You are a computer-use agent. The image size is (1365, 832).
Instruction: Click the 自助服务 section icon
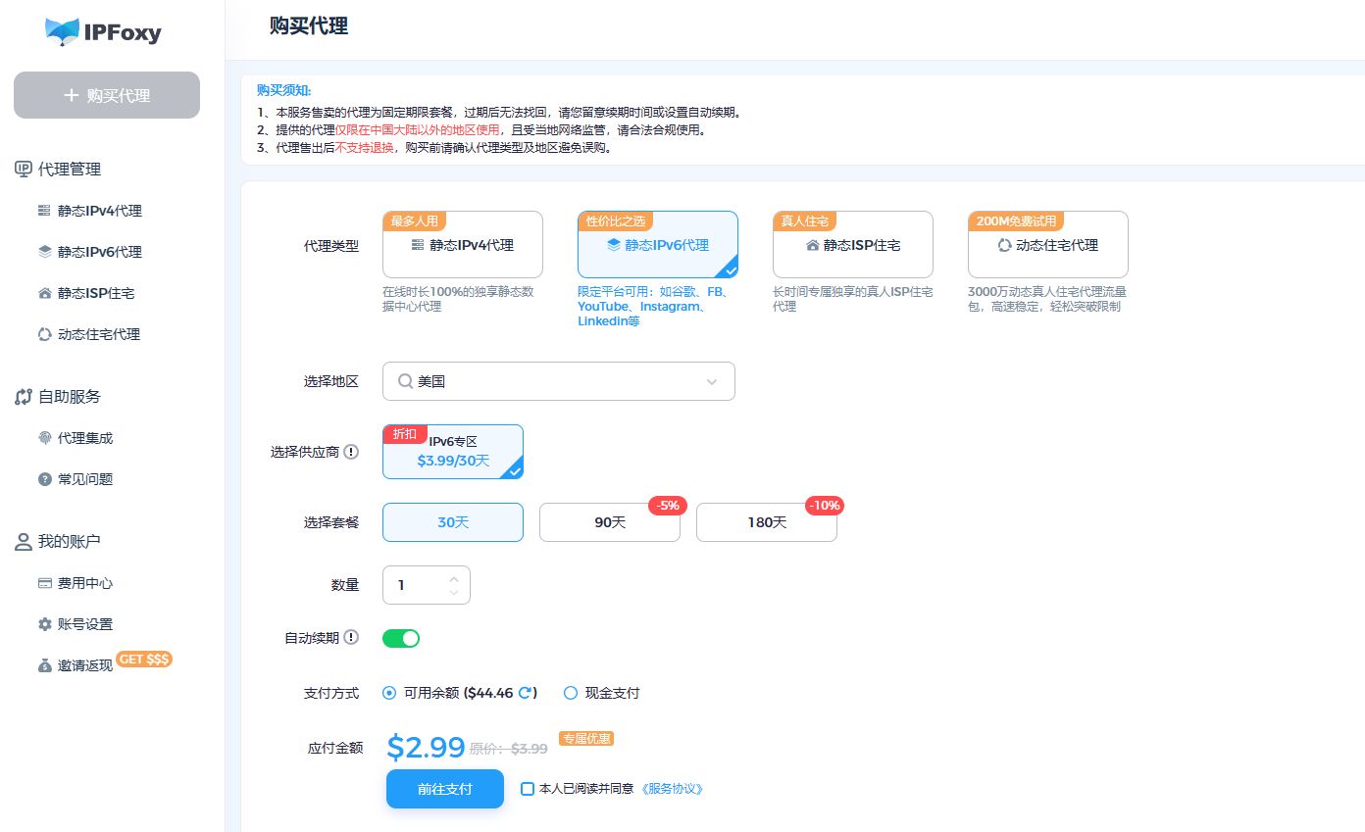point(24,397)
